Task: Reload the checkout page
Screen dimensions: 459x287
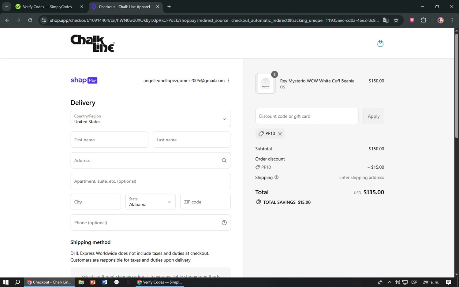Action: pos(30,20)
